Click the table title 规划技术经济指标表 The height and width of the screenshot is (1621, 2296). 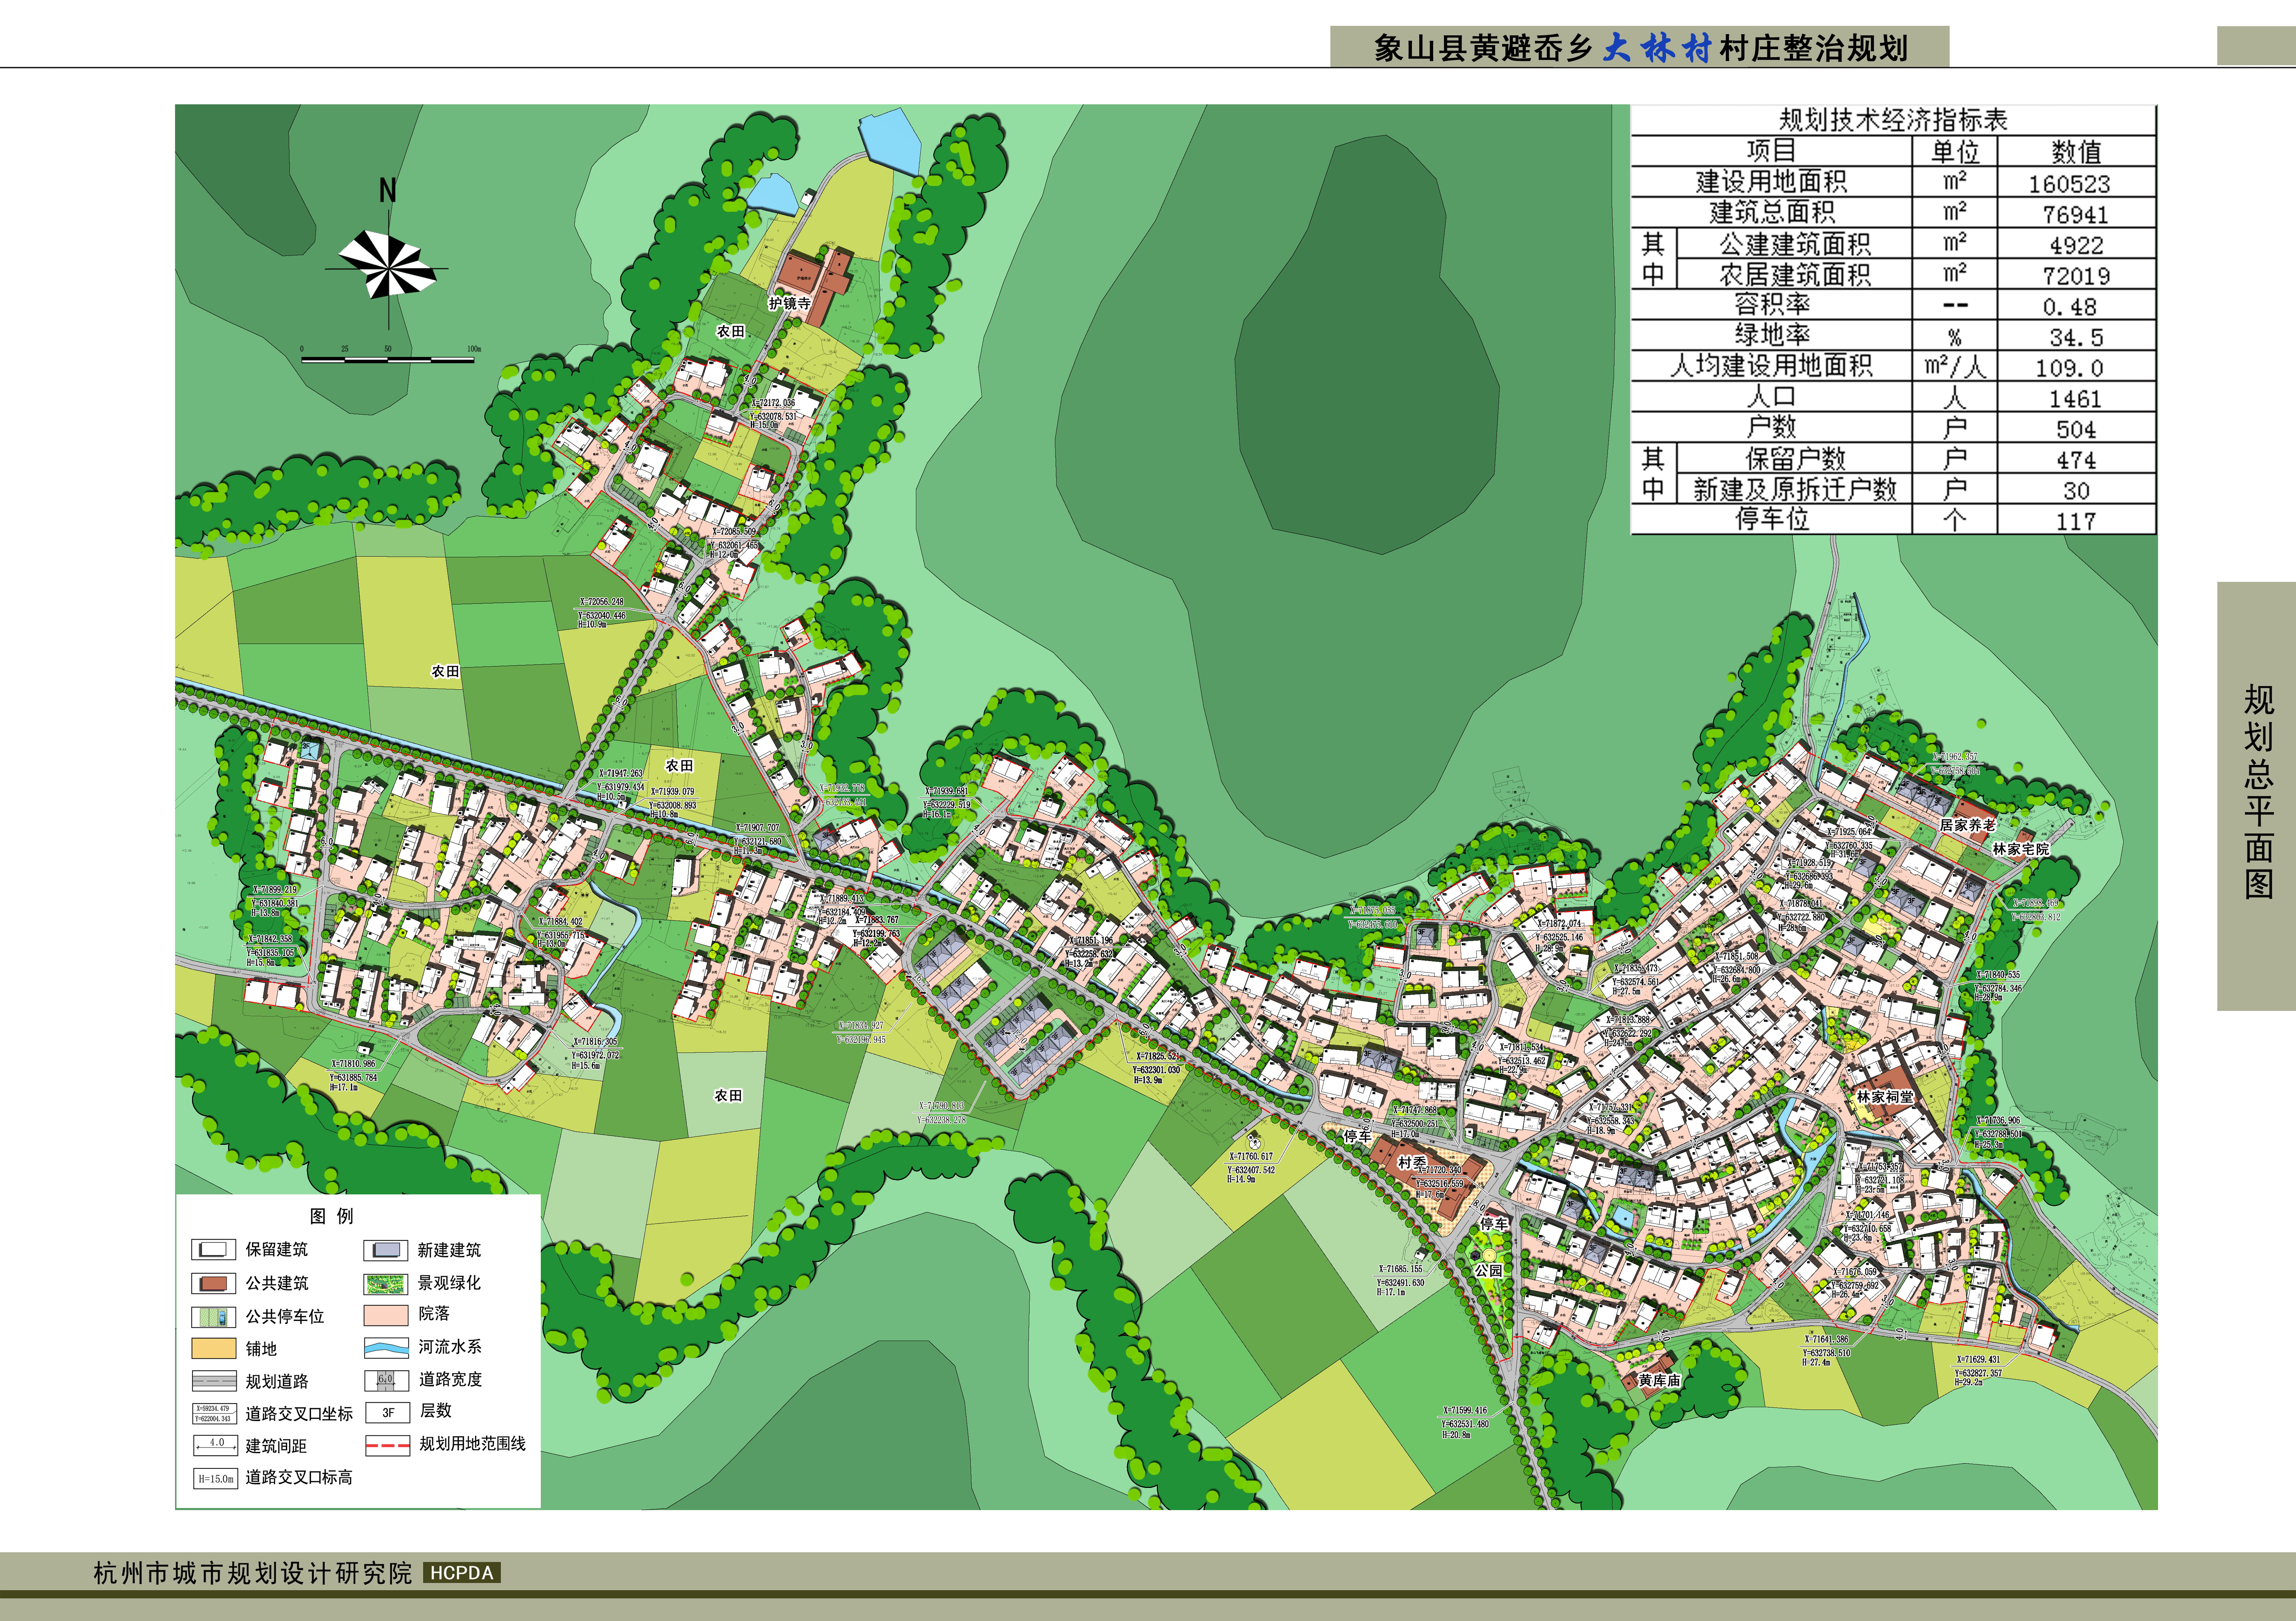tap(1893, 120)
